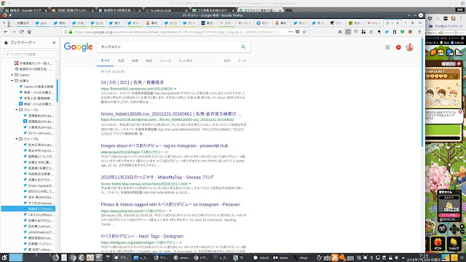Open the Google apps grid icon
The image size is (466, 262).
click(387, 47)
